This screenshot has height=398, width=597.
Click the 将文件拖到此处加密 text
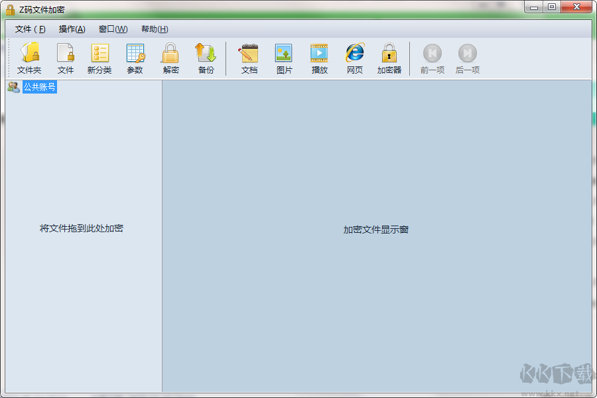[x=82, y=228]
